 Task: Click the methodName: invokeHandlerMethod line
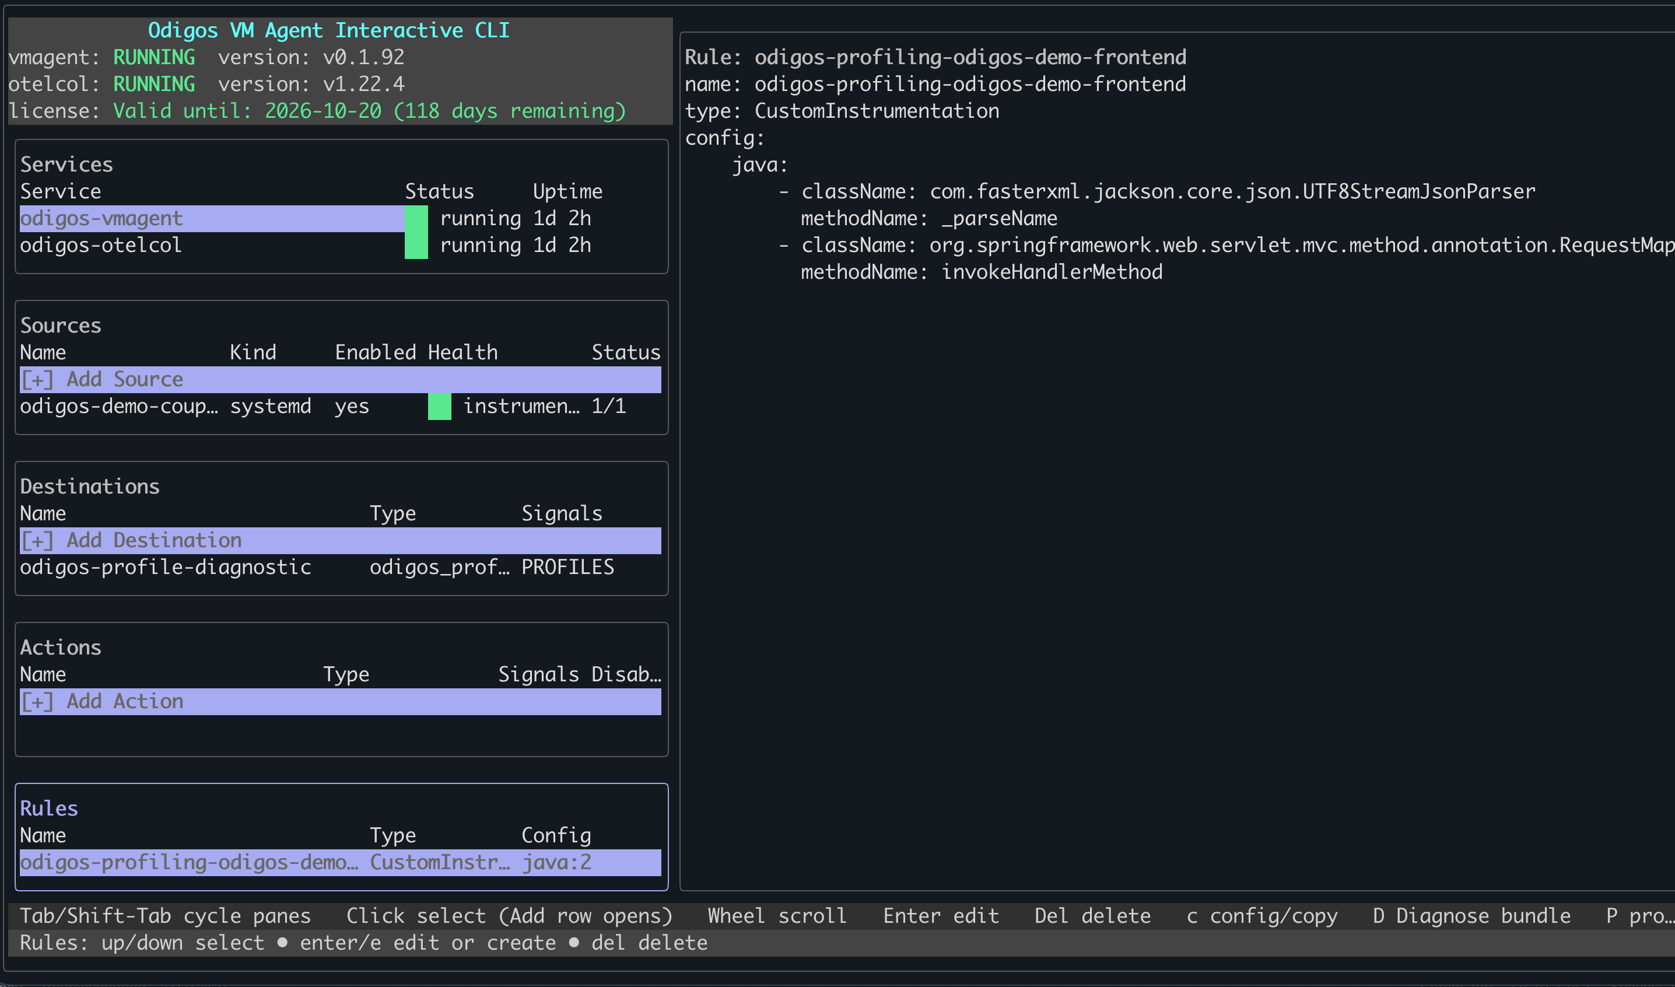click(982, 272)
